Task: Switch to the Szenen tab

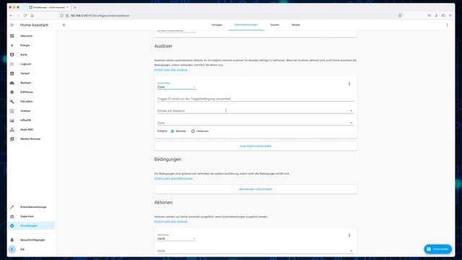Action: coord(274,25)
